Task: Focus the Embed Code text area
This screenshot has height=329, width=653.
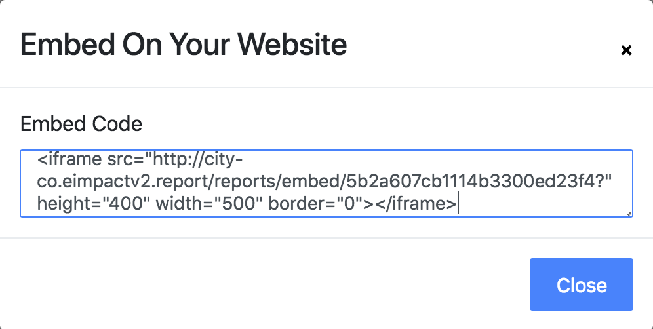Action: tap(326, 184)
